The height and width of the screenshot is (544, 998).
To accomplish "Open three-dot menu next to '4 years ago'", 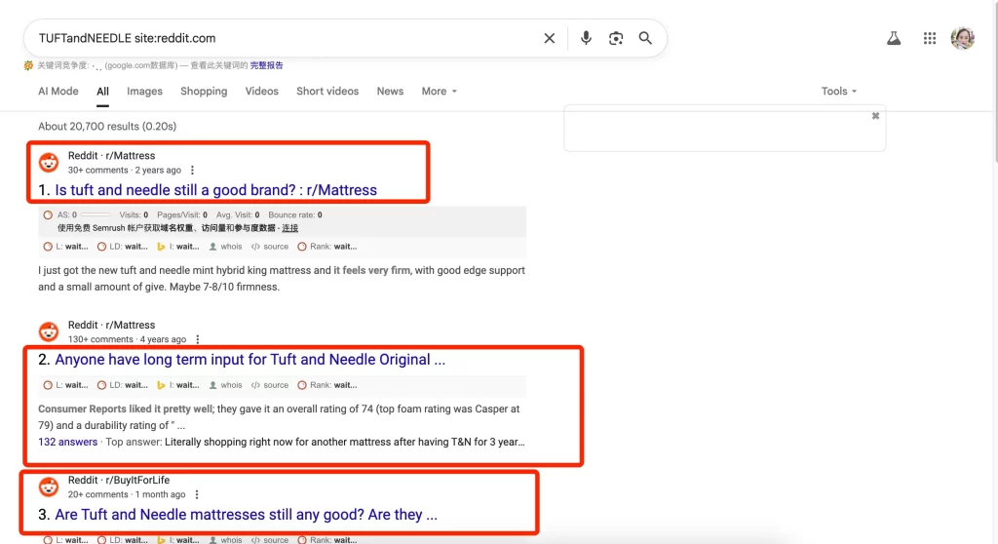I will coord(197,339).
